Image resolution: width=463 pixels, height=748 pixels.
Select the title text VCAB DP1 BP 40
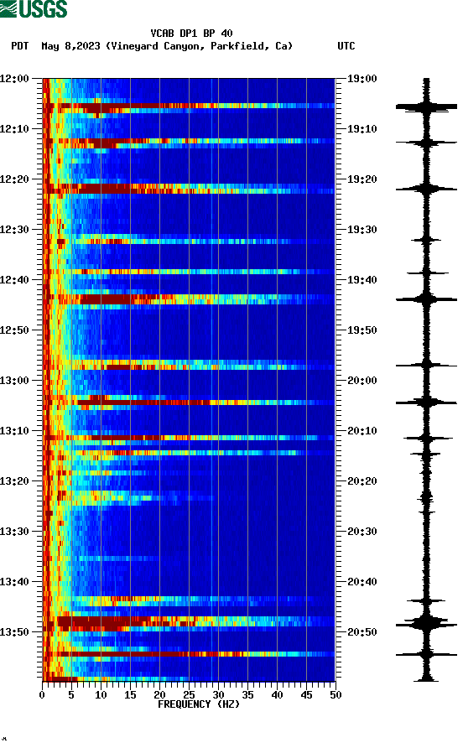tap(191, 34)
